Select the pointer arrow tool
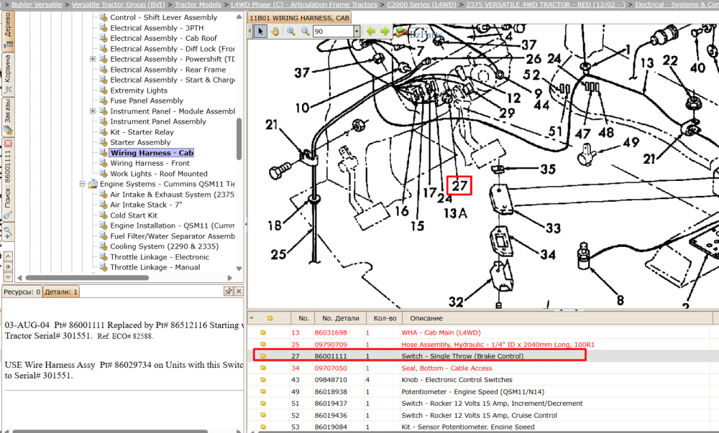Screen dimensions: 719x433 click(260, 31)
